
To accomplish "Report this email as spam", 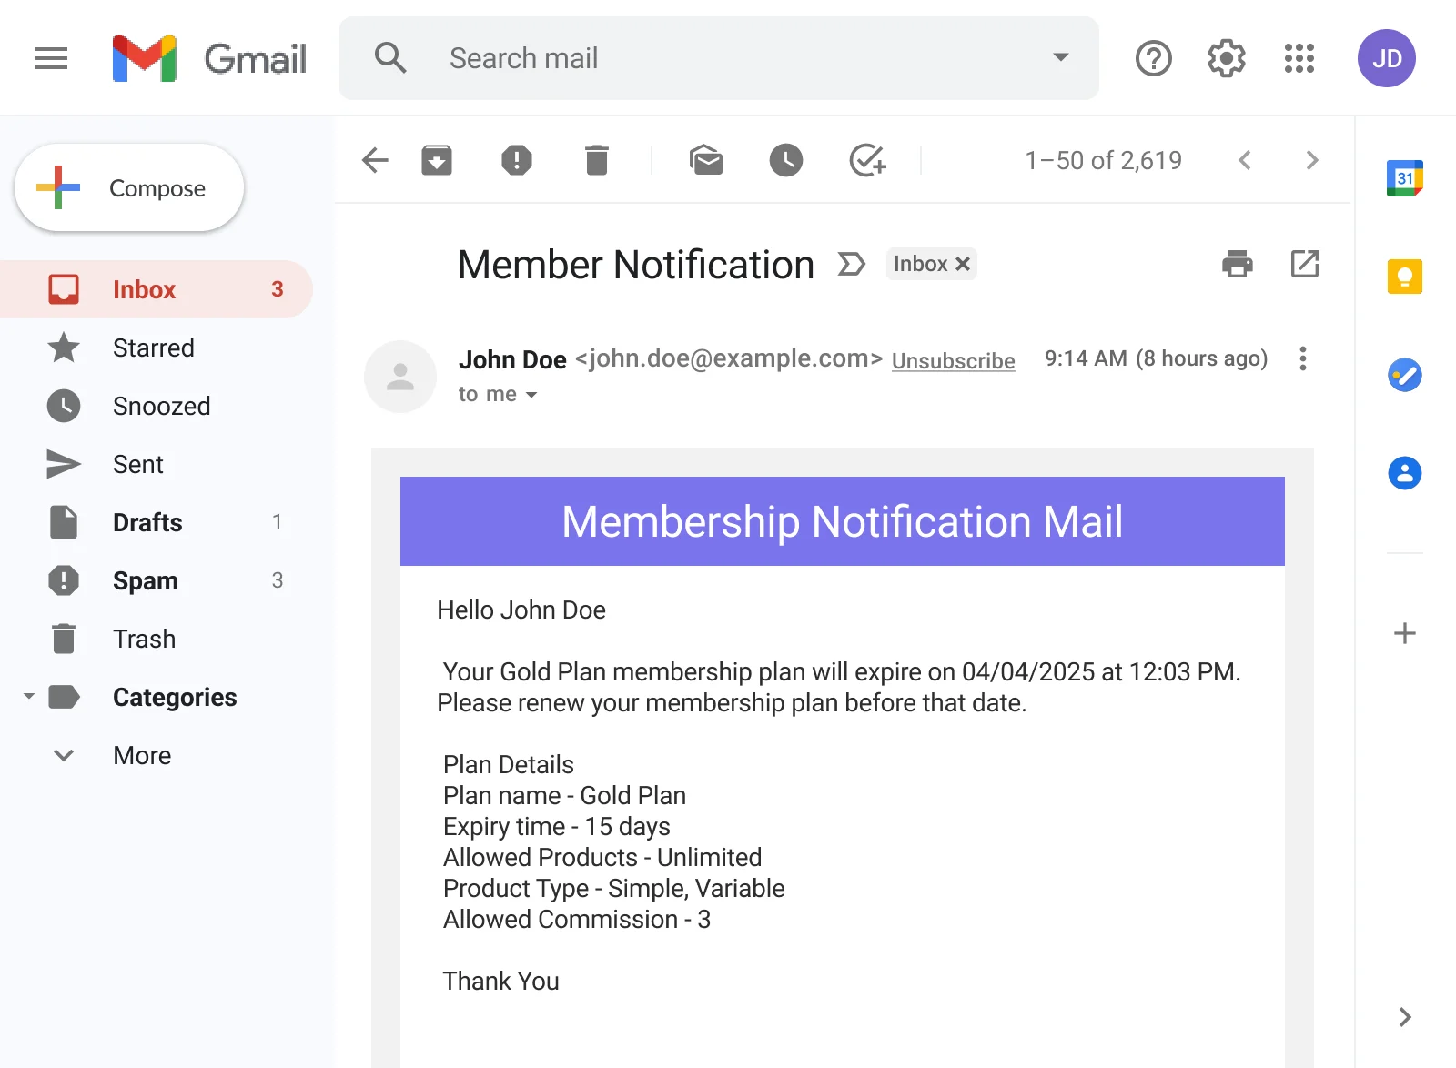I will click(516, 160).
